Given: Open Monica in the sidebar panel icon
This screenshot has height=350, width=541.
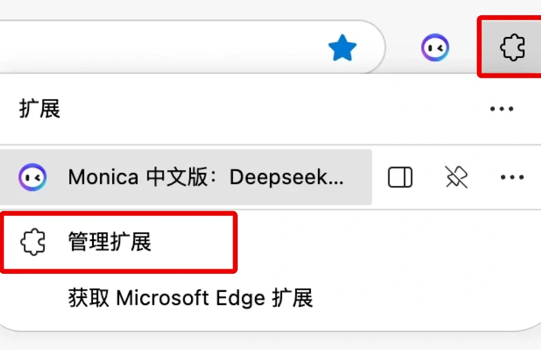Looking at the screenshot, I should point(400,177).
